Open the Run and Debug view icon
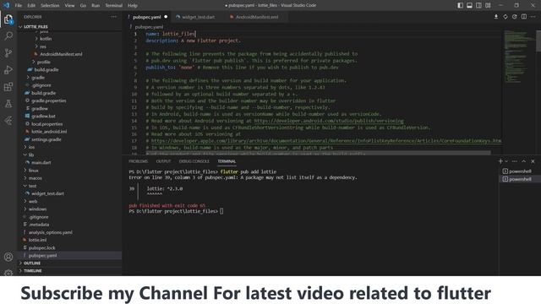Image resolution: width=541 pixels, height=304 pixels. click(8, 69)
